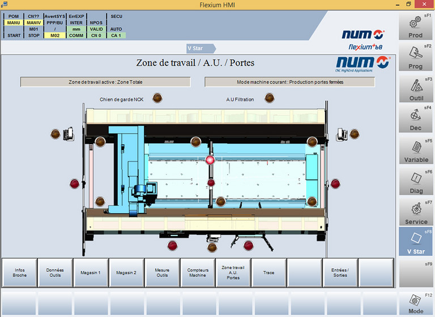The image size is (435, 317).
Task: Click the yellow MANU status cell
Action: [x=14, y=23]
